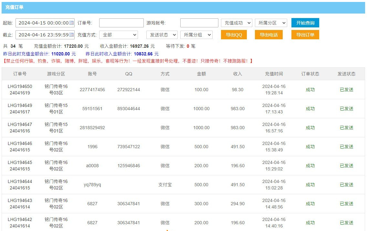Expand the 发送状态 dropdown
Image resolution: width=368 pixels, height=231 pixels.
click(x=162, y=35)
